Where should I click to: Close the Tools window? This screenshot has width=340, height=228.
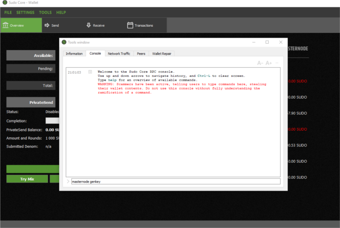pyautogui.click(x=281, y=42)
